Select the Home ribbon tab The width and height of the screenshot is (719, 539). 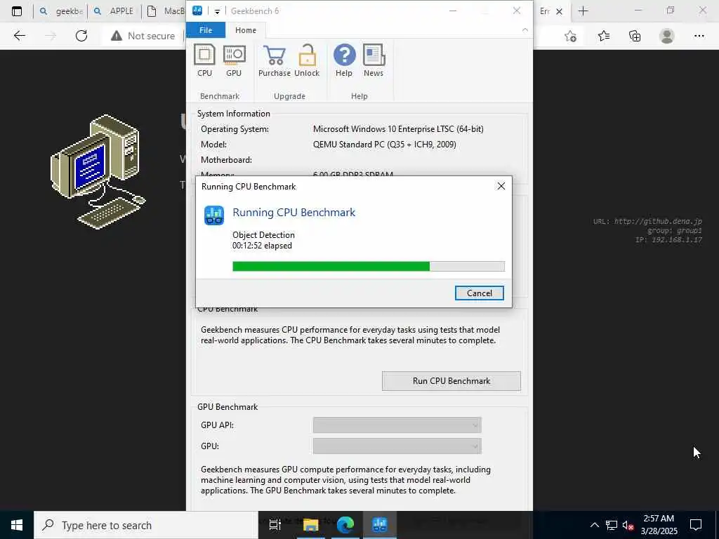click(246, 30)
